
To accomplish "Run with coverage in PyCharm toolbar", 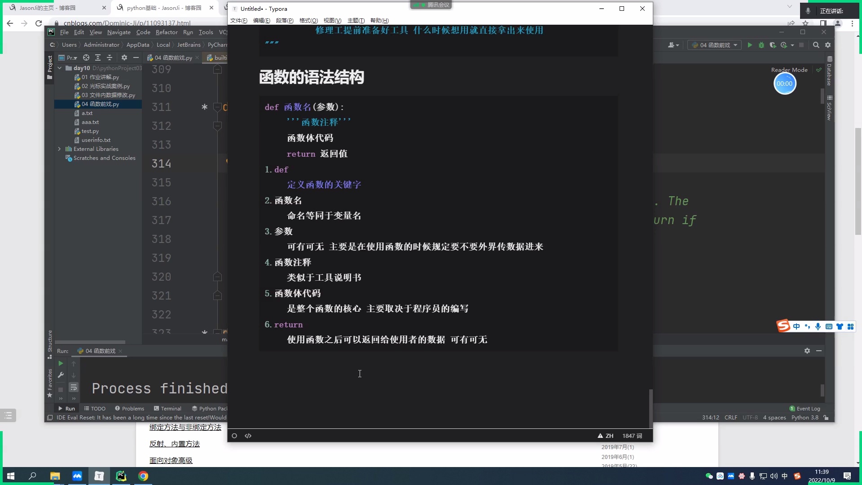I will (x=773, y=45).
